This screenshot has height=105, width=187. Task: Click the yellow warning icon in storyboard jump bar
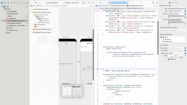click(x=91, y=6)
